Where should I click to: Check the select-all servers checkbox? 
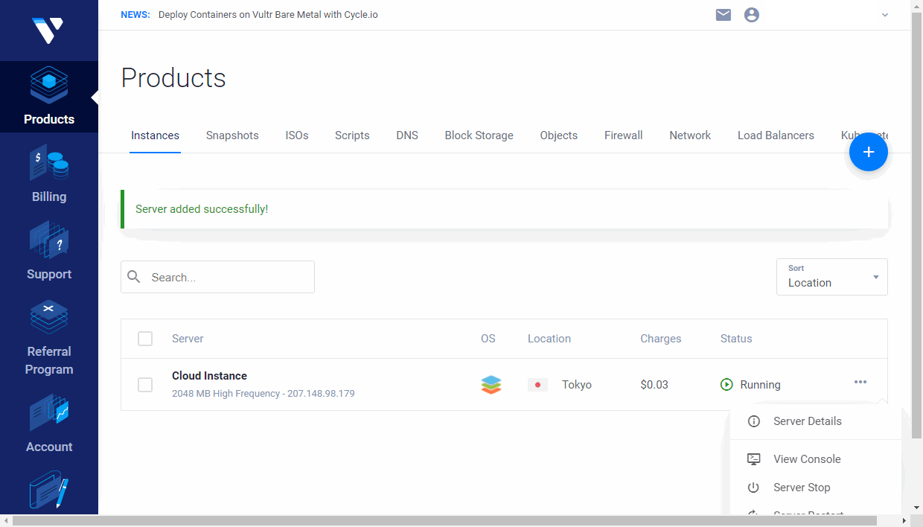pyautogui.click(x=145, y=339)
